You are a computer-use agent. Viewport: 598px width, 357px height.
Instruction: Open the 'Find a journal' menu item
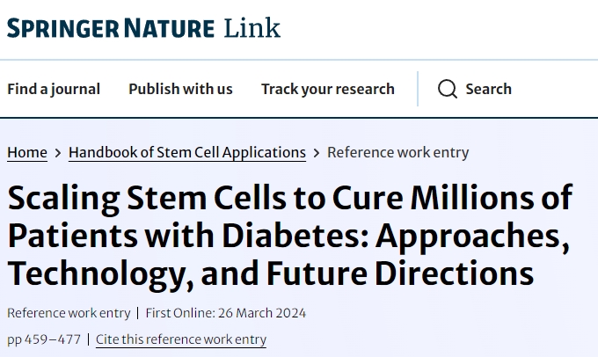(54, 89)
